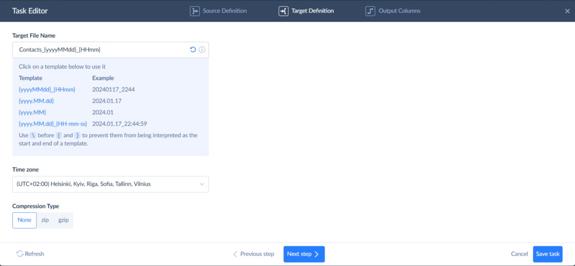Use the {yyyy.MM.dd} template
Image resolution: width=575 pixels, height=266 pixels.
tap(36, 101)
